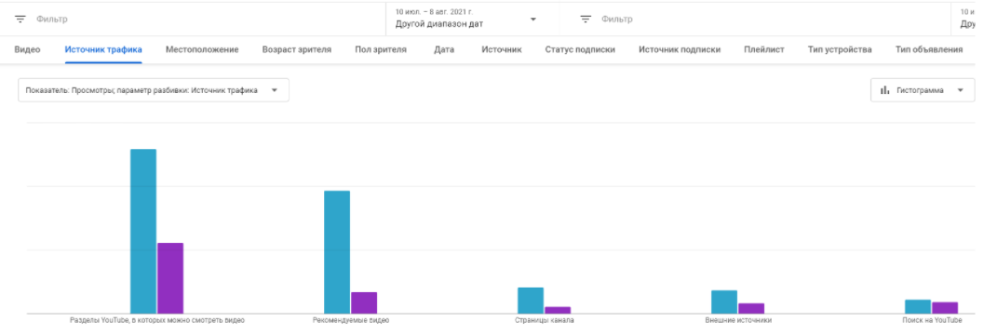Screen dimensions: 984x335
Task: Switch to the Видео tab
Action: pos(27,49)
